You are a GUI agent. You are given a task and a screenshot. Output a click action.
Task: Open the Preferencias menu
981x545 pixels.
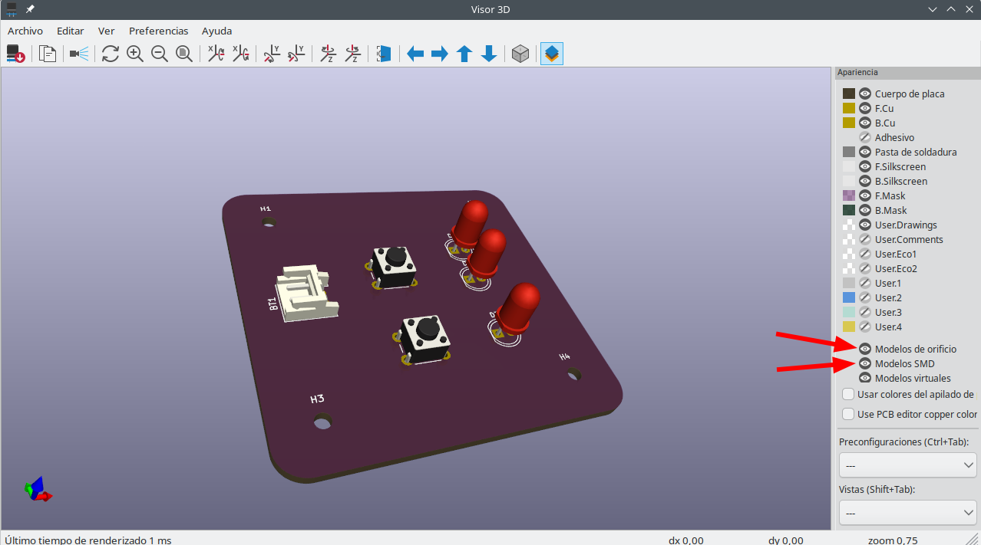point(158,31)
